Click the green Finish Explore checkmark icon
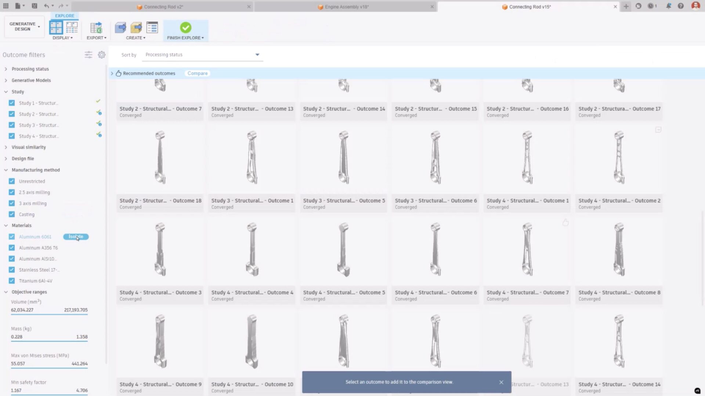This screenshot has width=705, height=396. pos(185,28)
